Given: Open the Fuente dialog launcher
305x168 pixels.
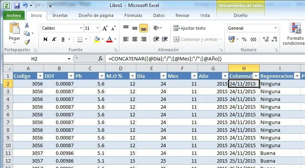Looking at the screenshot, I should (116, 50).
